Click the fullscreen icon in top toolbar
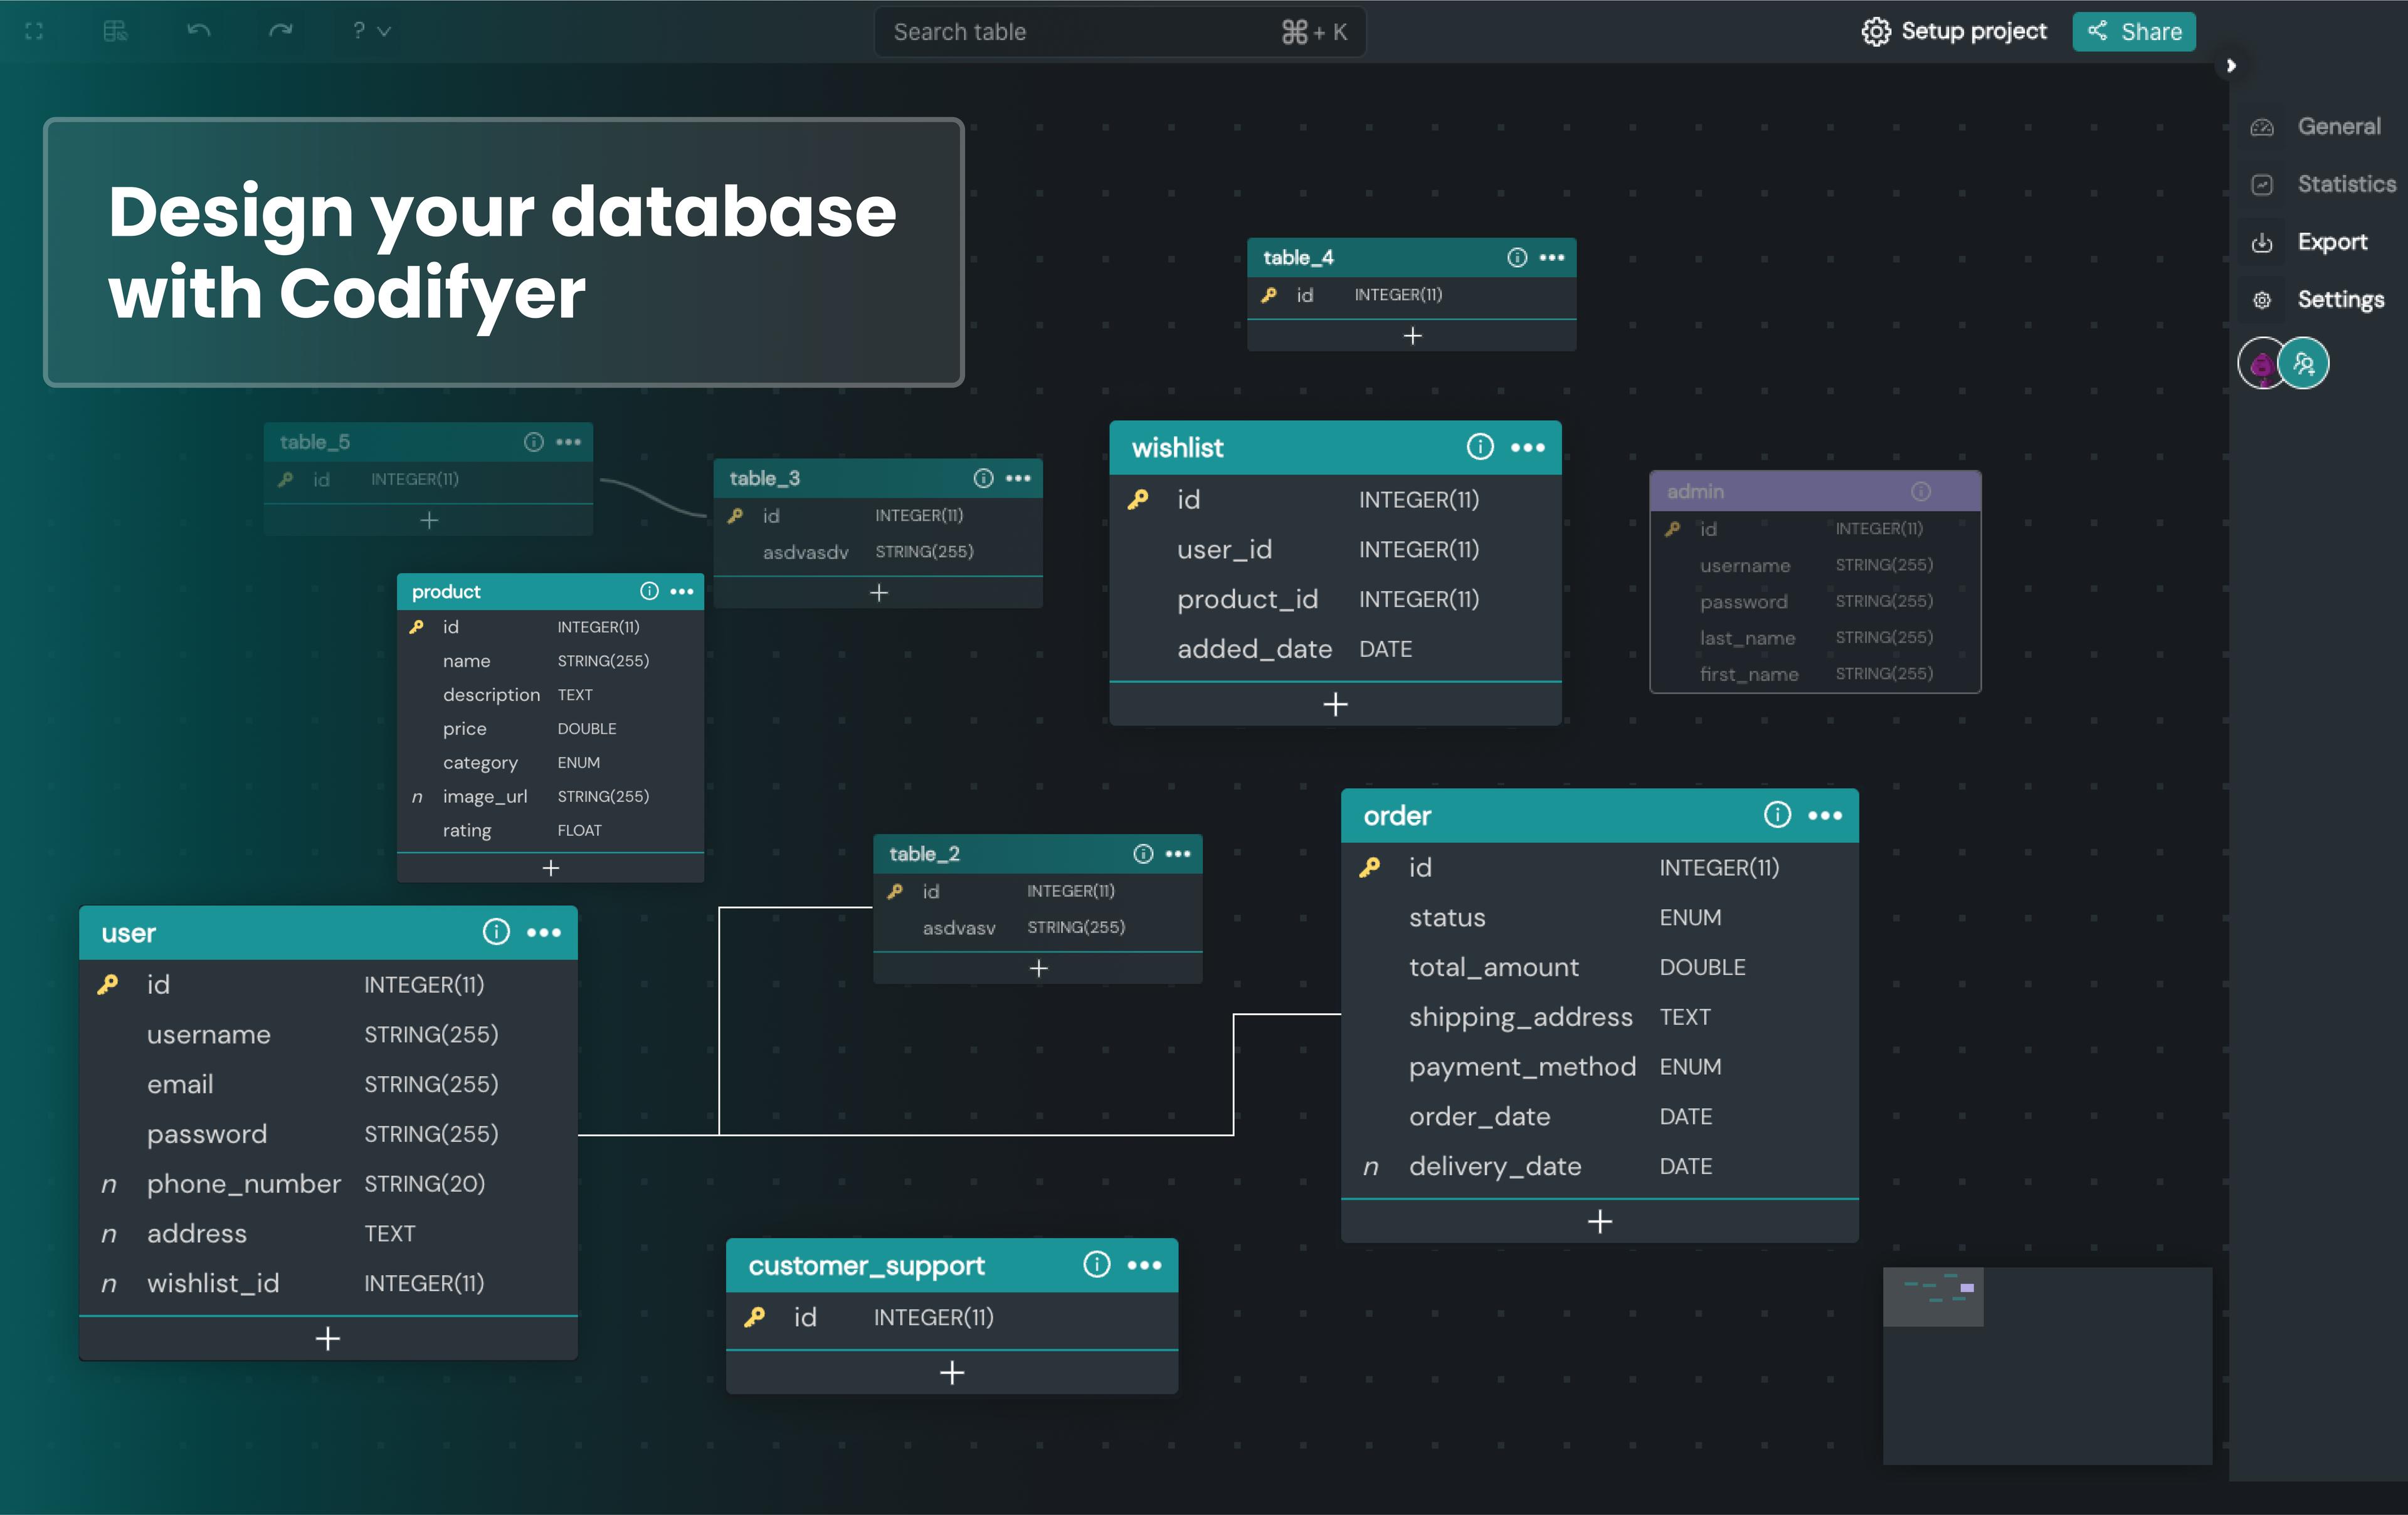The height and width of the screenshot is (1515, 2408). [x=34, y=32]
